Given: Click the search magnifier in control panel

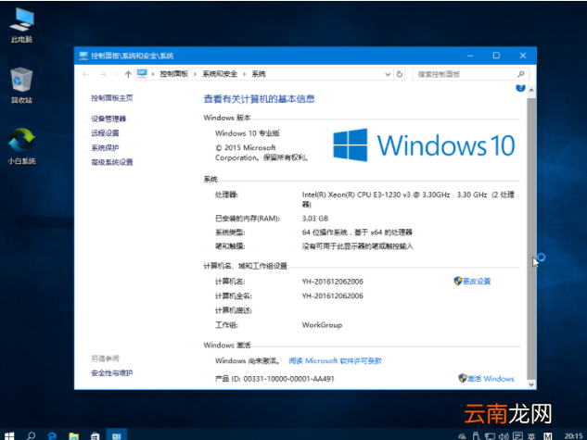Looking at the screenshot, I should 521,74.
